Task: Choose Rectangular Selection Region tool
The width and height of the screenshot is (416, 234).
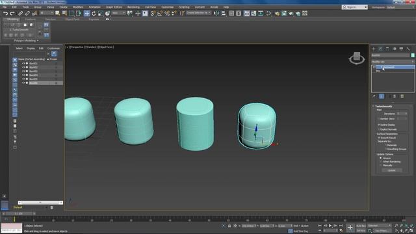Action: 71,13
